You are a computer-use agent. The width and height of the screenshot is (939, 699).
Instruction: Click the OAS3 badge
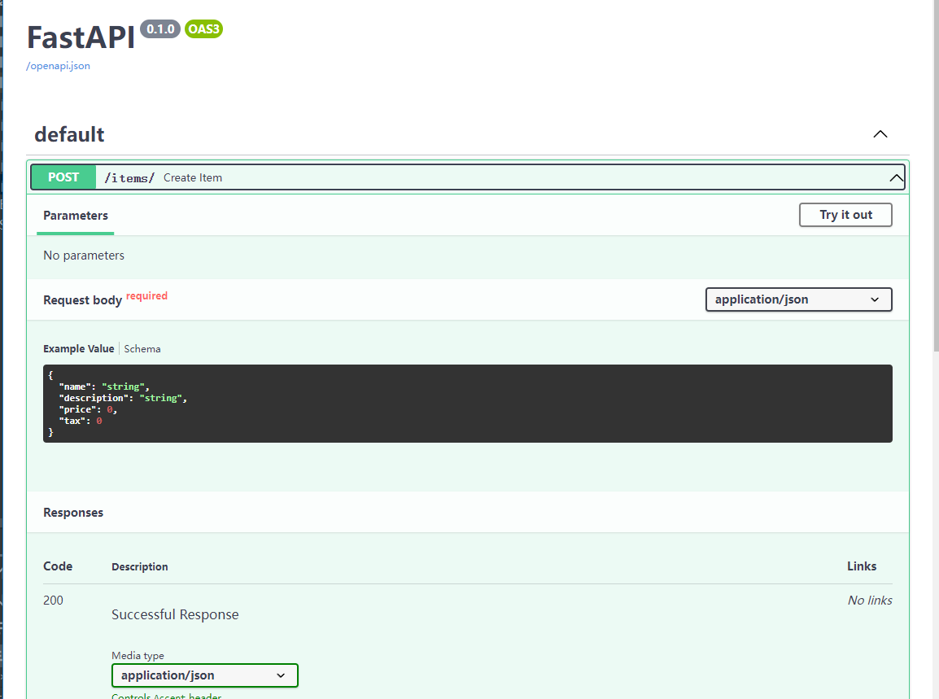[203, 28]
